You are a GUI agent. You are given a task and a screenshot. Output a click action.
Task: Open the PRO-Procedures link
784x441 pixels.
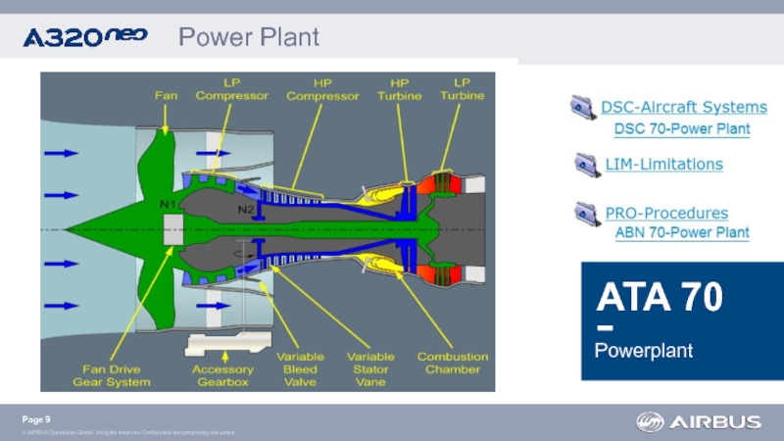(x=666, y=213)
